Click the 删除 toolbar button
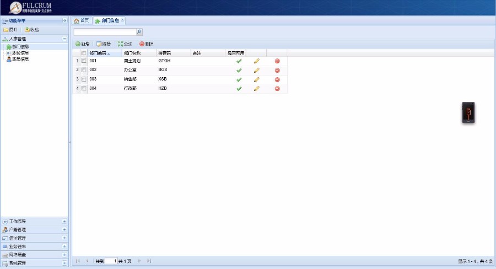 (147, 44)
